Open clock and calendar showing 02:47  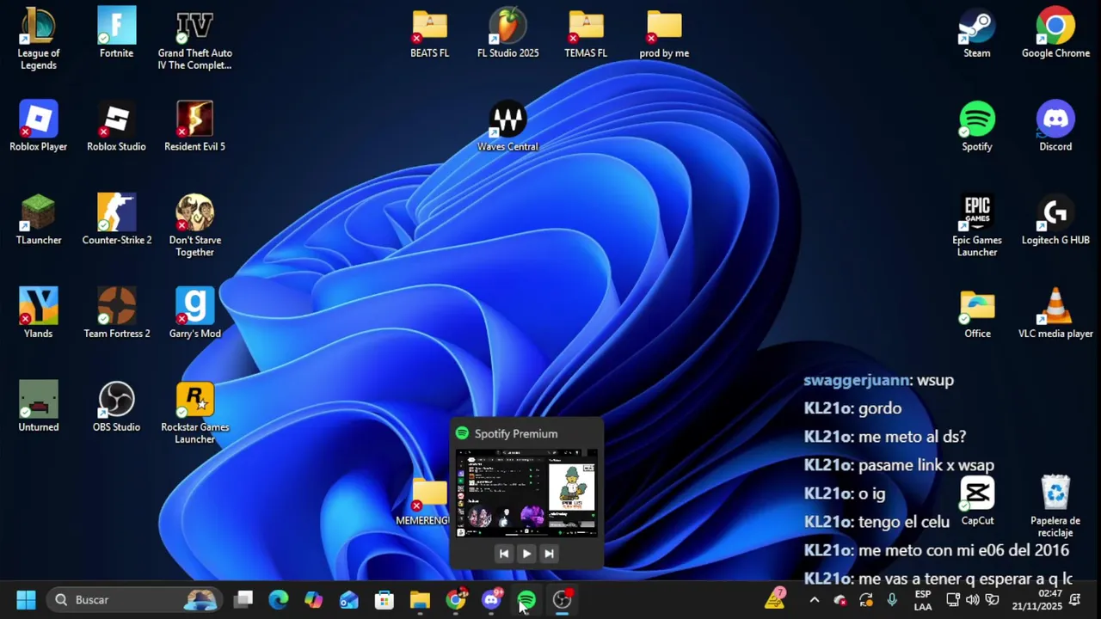pyautogui.click(x=1037, y=599)
